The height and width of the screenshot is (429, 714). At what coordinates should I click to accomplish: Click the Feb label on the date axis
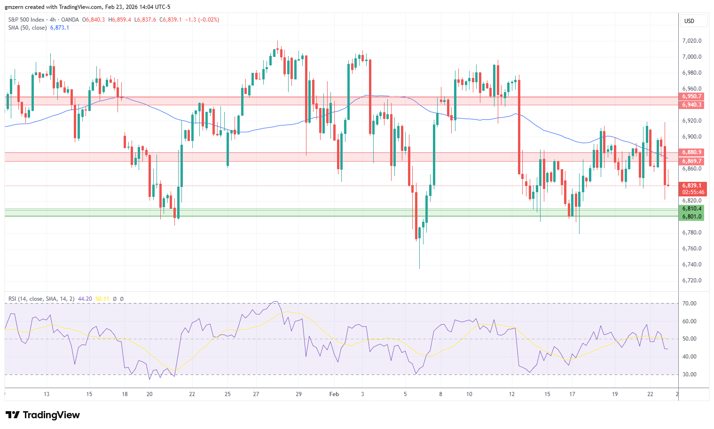pyautogui.click(x=334, y=394)
